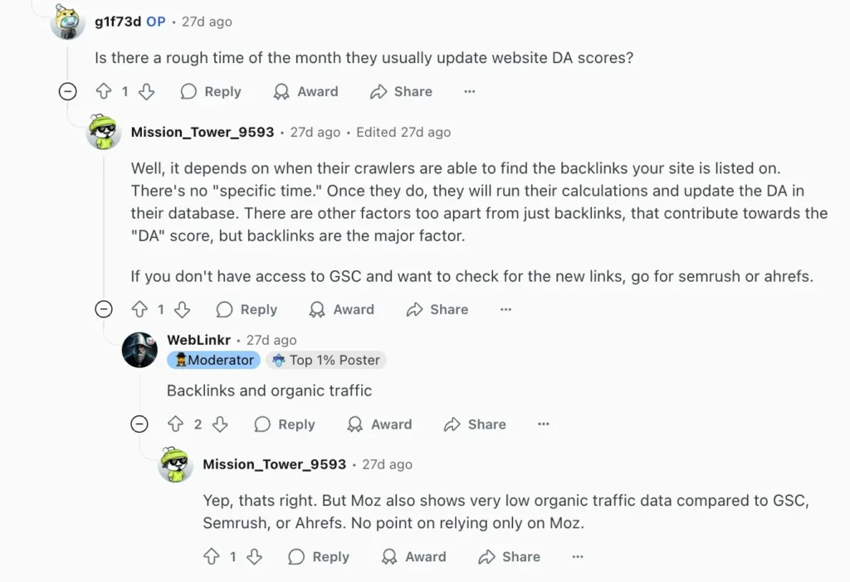Collapse g1f73d's comment thread
Viewport: 850px width, 582px height.
67,91
